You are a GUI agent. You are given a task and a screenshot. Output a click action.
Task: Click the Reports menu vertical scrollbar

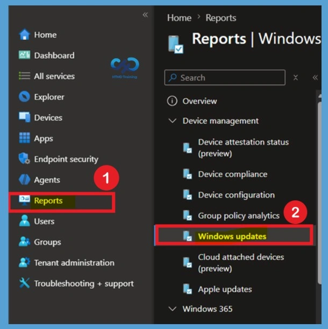point(319,192)
